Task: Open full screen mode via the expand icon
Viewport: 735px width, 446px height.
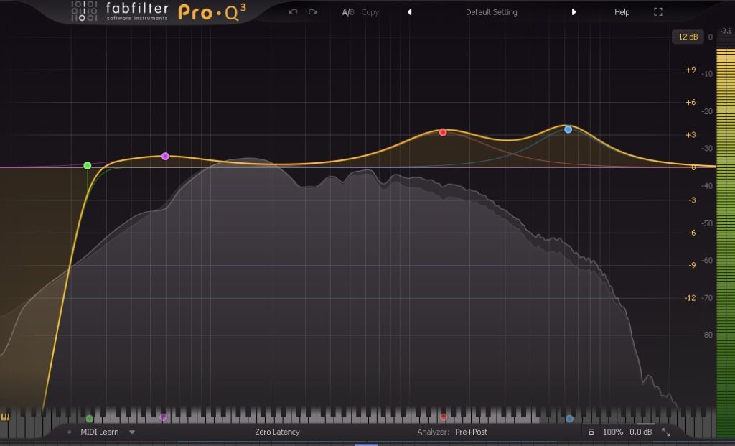Action: click(x=657, y=11)
